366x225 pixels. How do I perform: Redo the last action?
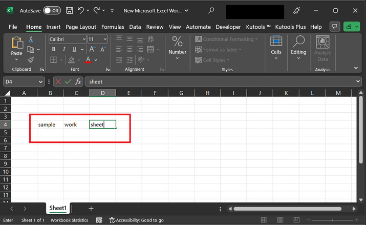[97, 10]
